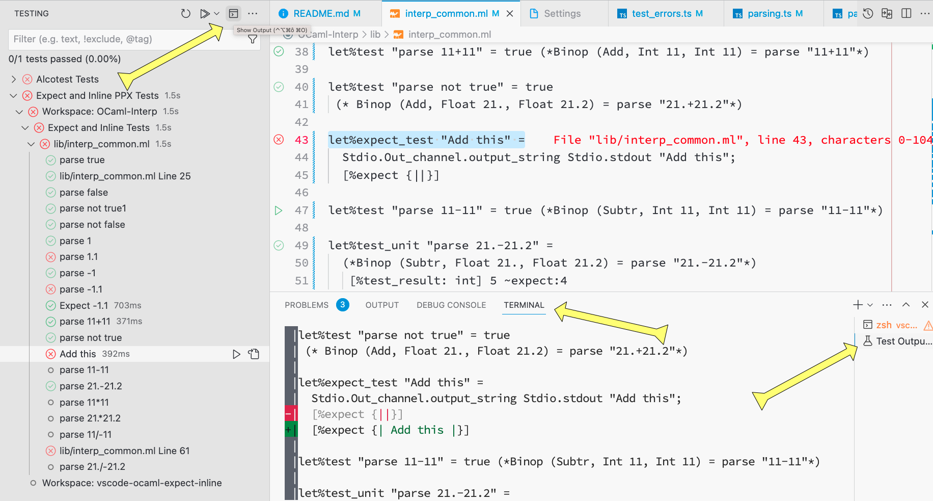Click the split editor icon top right

pos(907,13)
